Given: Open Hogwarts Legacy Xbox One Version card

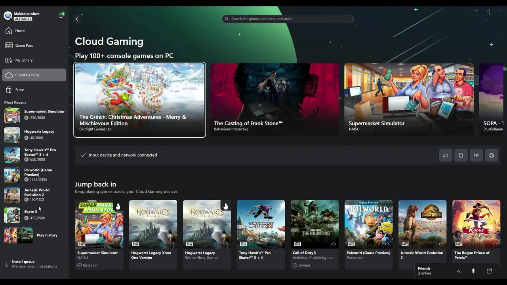Looking at the screenshot, I should point(153,235).
